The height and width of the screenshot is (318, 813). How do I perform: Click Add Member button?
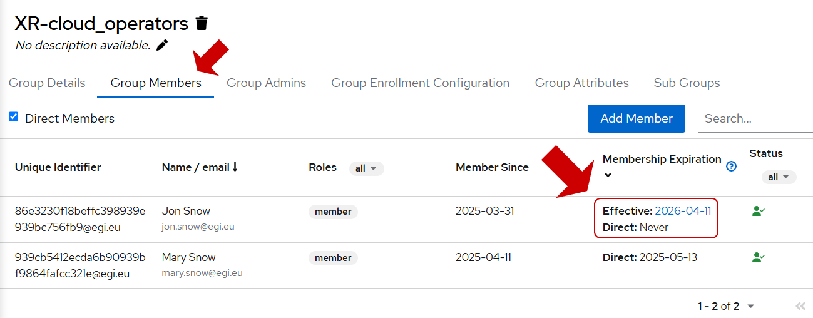pyautogui.click(x=637, y=118)
